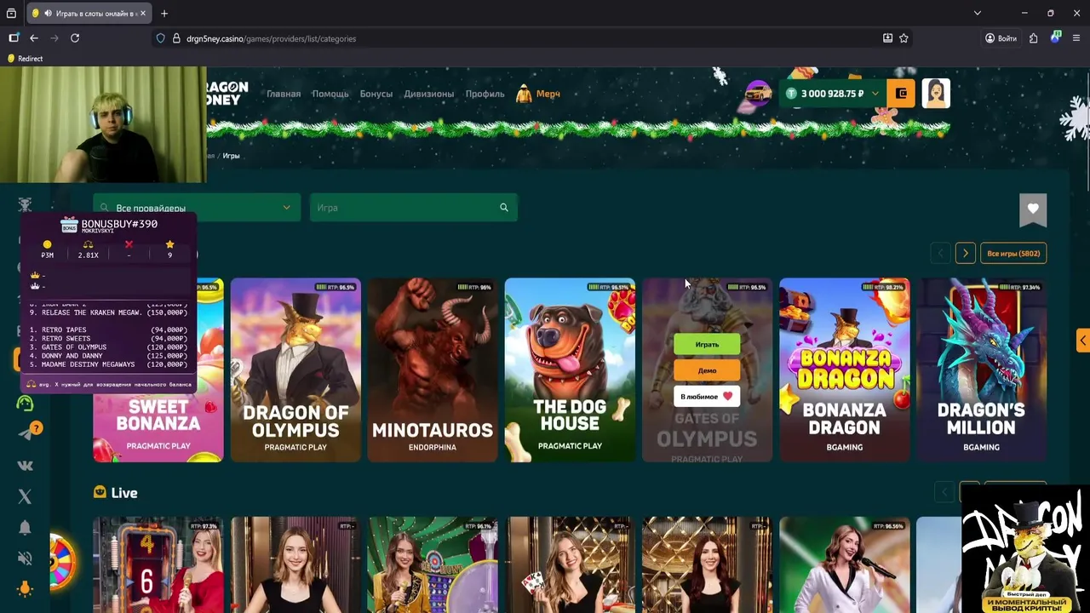
Task: Open the Все провайдеры dropdown
Action: pyautogui.click(x=197, y=208)
